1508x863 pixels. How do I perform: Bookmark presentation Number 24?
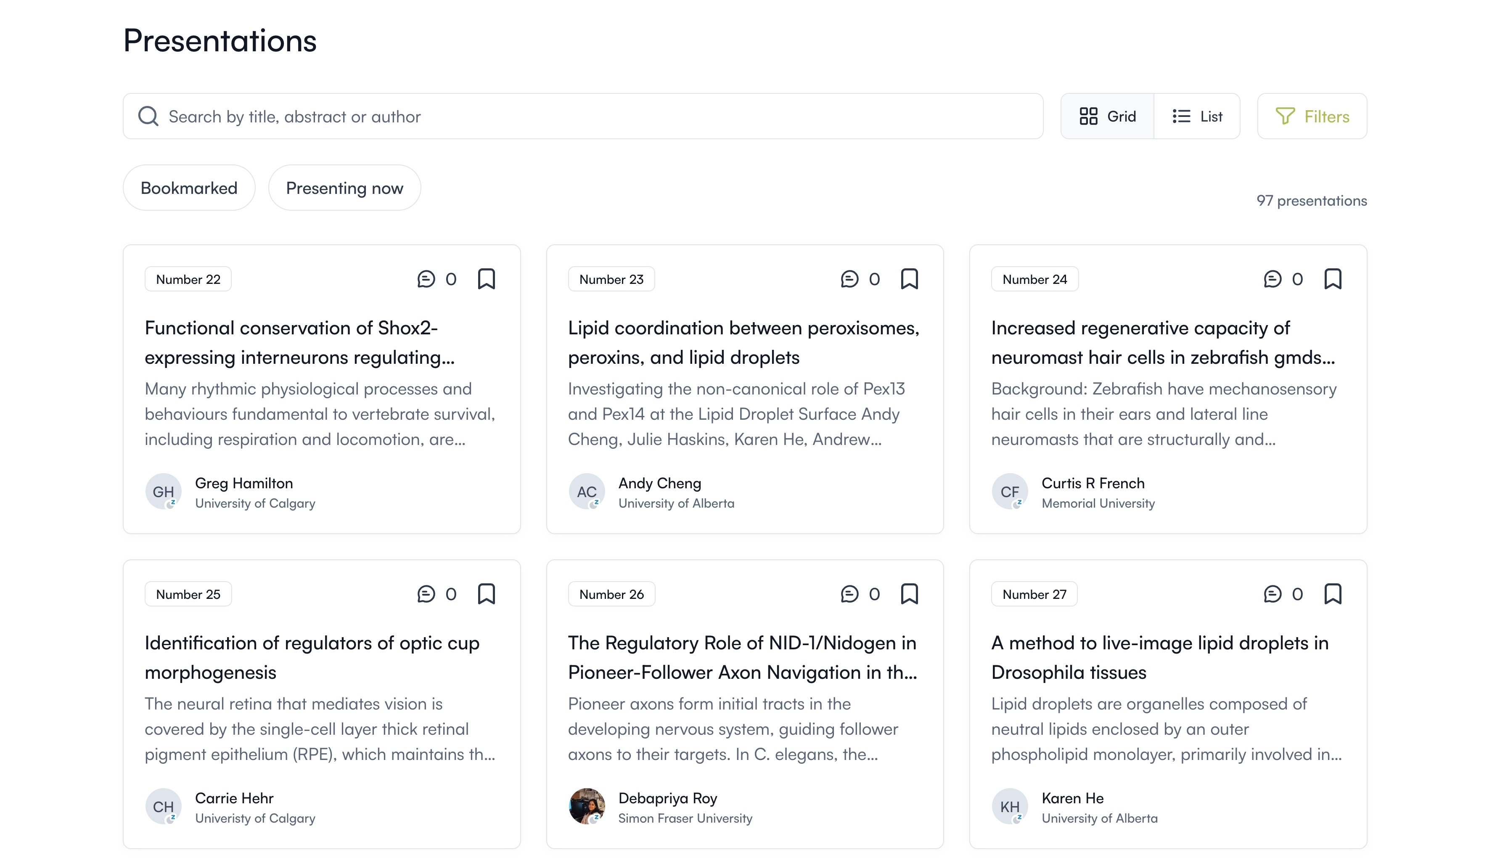pos(1333,279)
